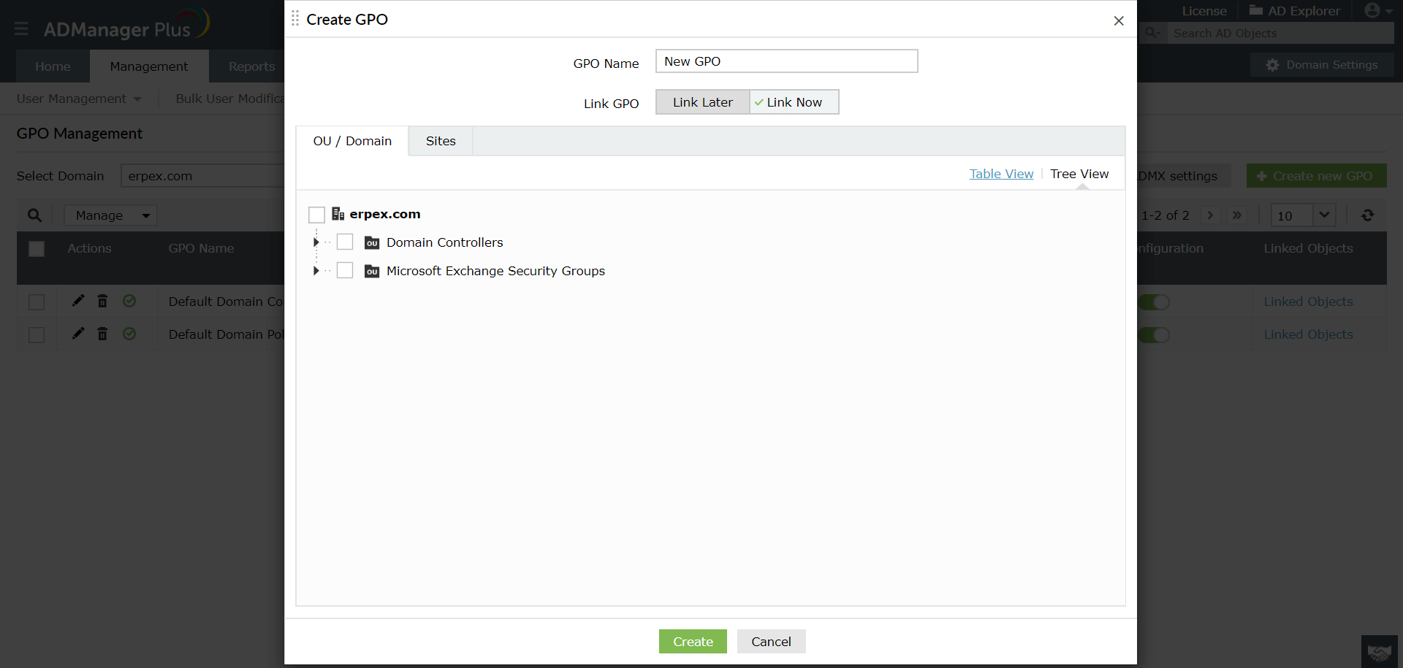The width and height of the screenshot is (1403, 668).
Task: Click edit pencil icon in Default Domain Controllers row
Action: 78,301
